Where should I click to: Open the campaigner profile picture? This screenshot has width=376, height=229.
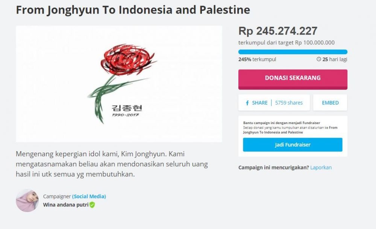click(26, 201)
